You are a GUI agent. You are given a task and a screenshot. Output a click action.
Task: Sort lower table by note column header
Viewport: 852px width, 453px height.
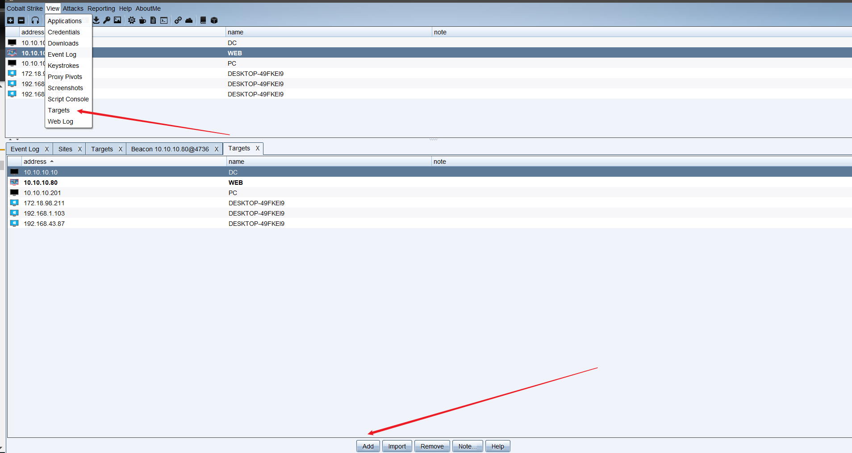642,162
